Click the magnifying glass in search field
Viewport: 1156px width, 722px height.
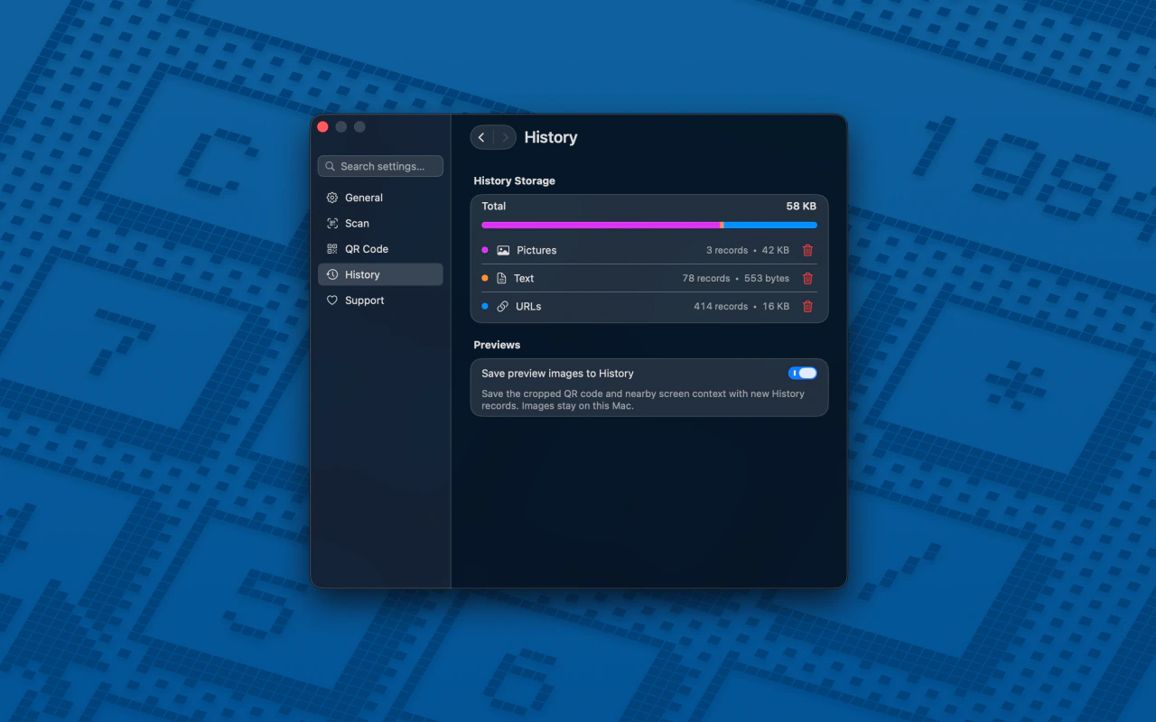point(331,166)
